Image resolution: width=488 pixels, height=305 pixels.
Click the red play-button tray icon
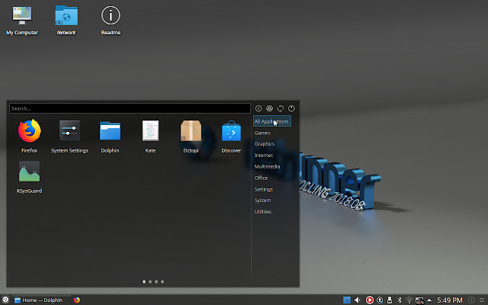click(369, 300)
